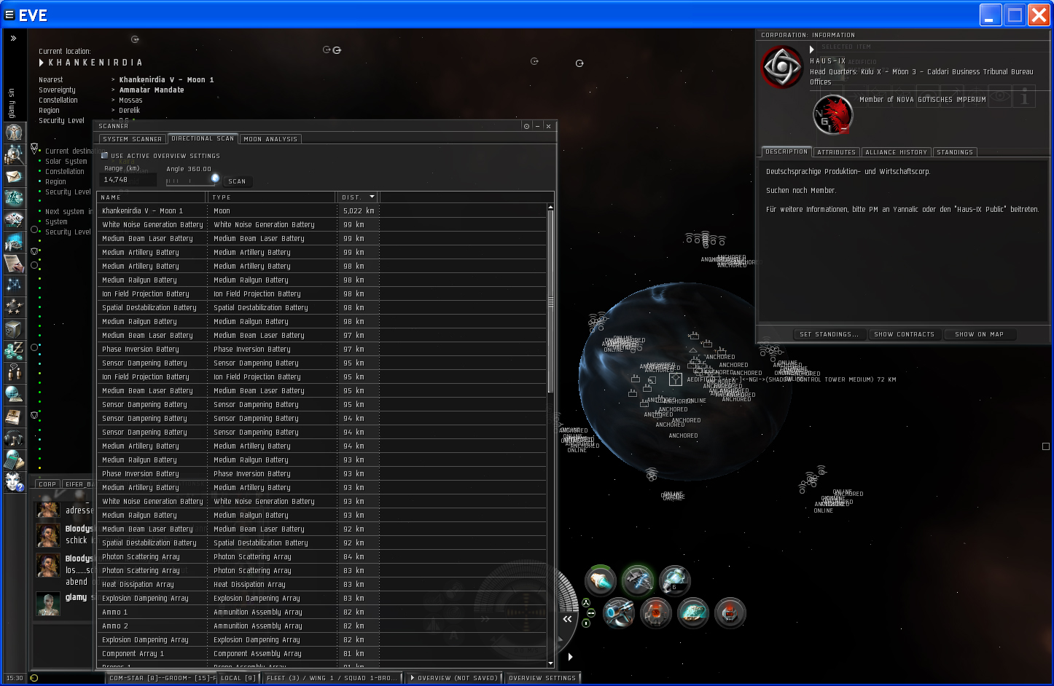Click the Type column header
1054x686 pixels.
273,197
